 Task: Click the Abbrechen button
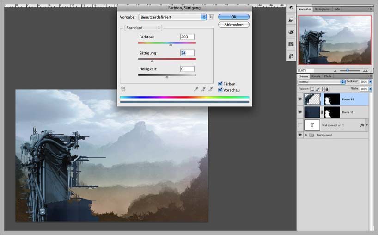234,25
